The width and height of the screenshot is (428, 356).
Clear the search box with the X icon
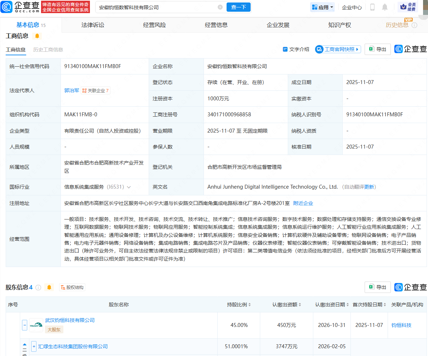(220, 7)
